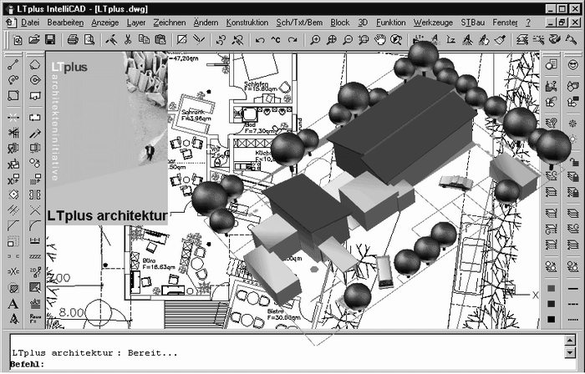Click the undo arrow icon
Image resolution: width=585 pixels, height=374 pixels.
point(260,39)
